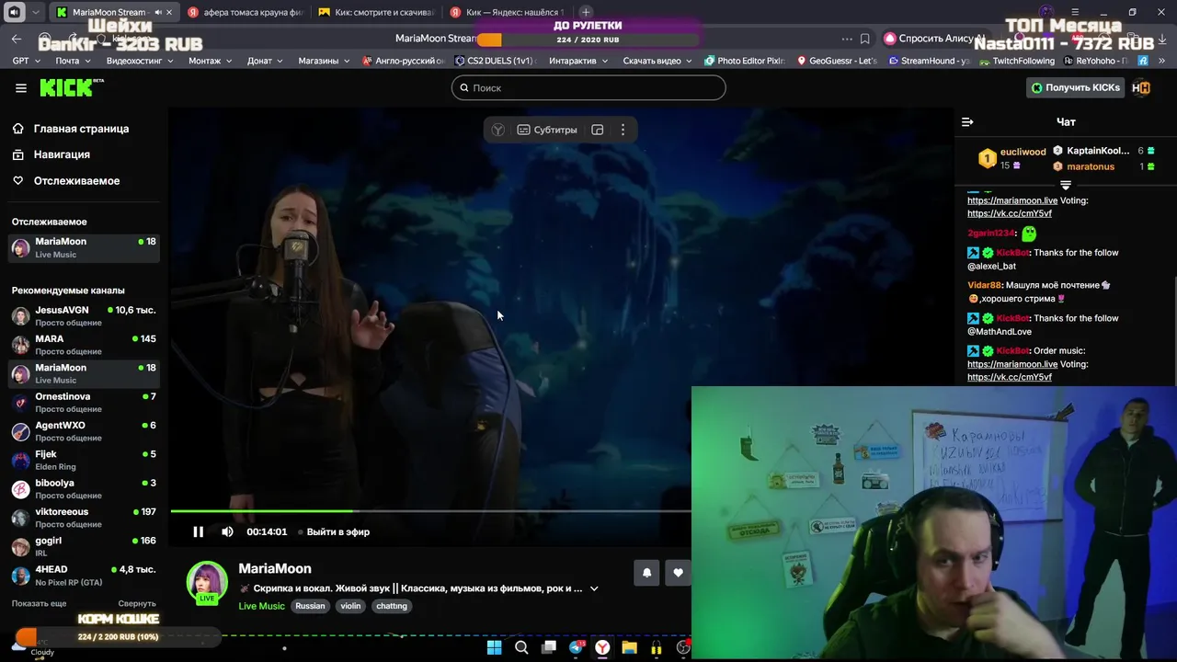This screenshot has height=662, width=1177.
Task: Go back in browser history
Action: point(17,39)
